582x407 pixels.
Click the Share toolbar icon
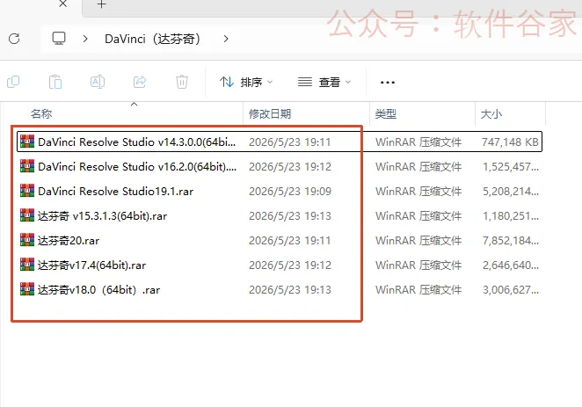(x=140, y=82)
